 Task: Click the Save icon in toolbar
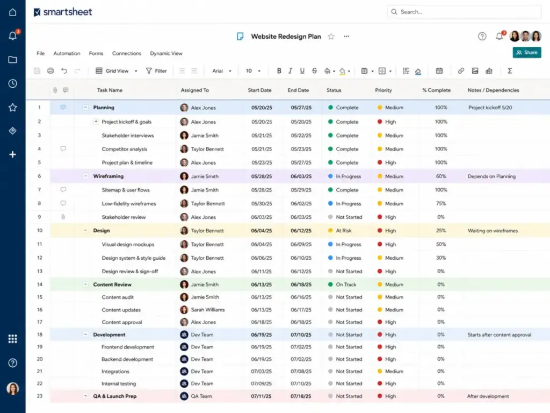37,71
